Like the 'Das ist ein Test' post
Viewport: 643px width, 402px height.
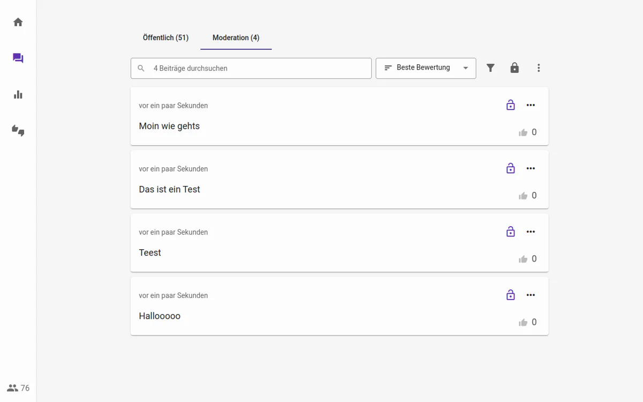[523, 196]
